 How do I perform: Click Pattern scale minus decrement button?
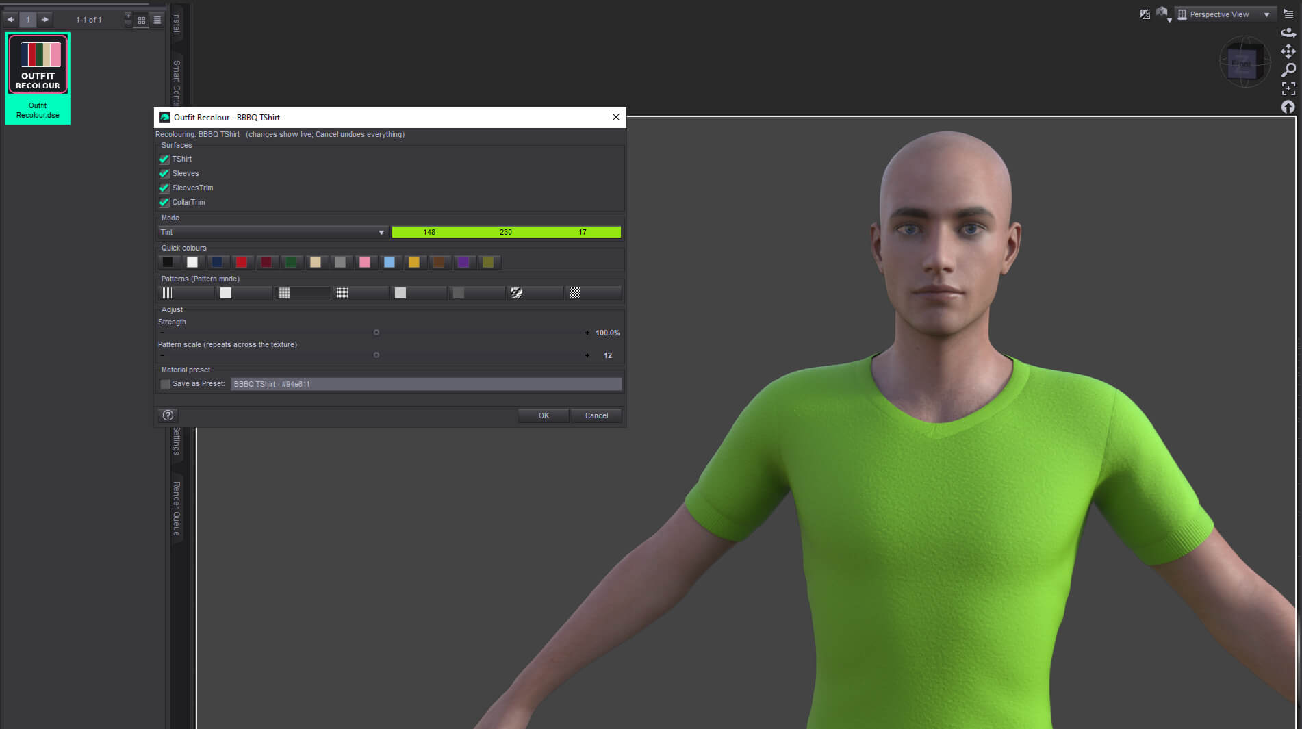pos(162,355)
